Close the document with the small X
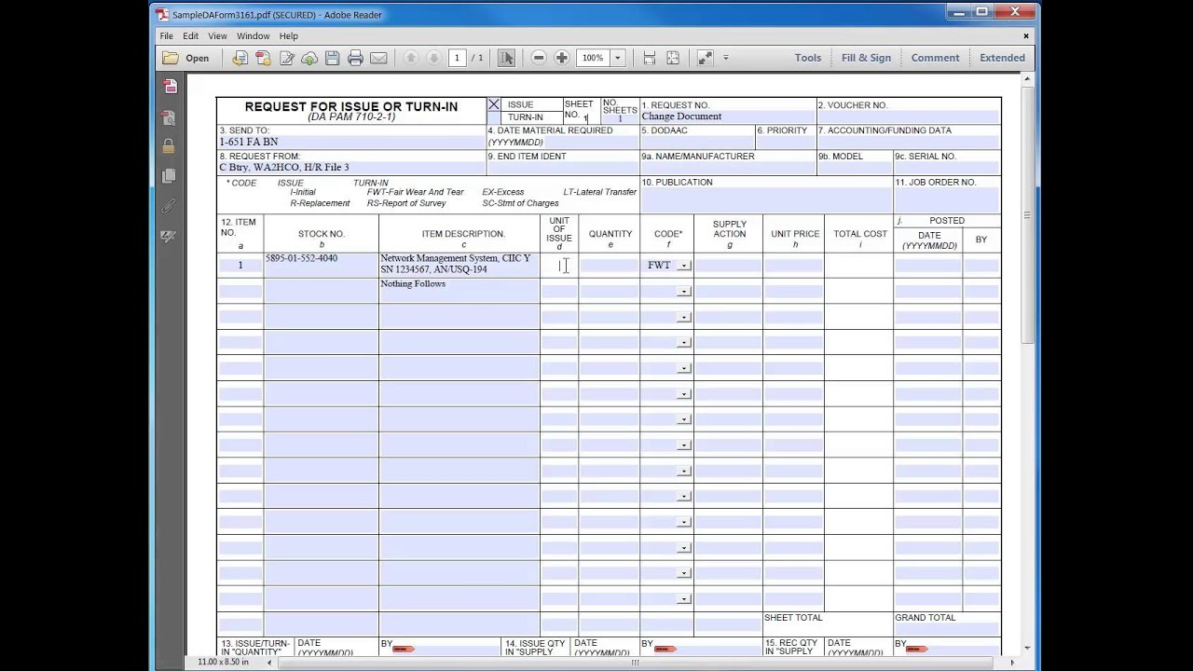 point(1026,36)
